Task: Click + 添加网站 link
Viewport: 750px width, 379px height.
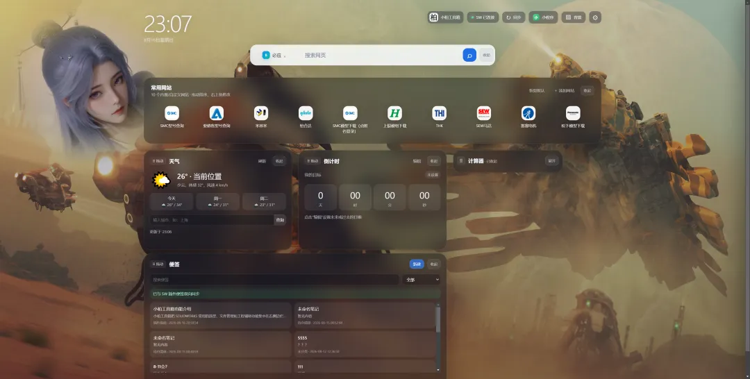Action: [565, 91]
